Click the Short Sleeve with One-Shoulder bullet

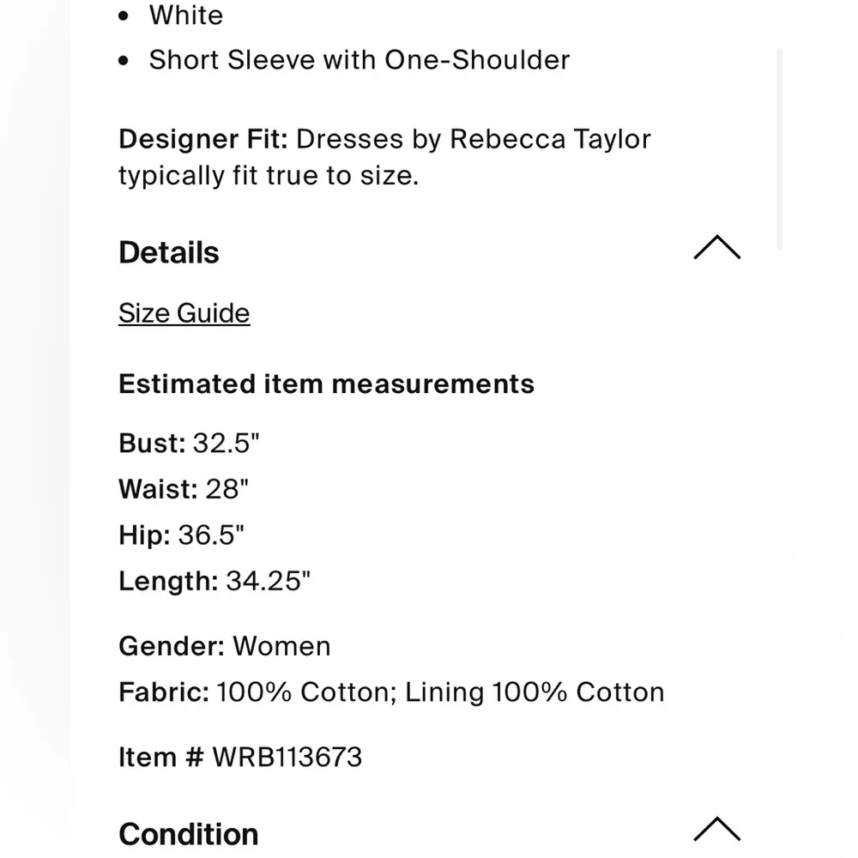pyautogui.click(x=359, y=60)
